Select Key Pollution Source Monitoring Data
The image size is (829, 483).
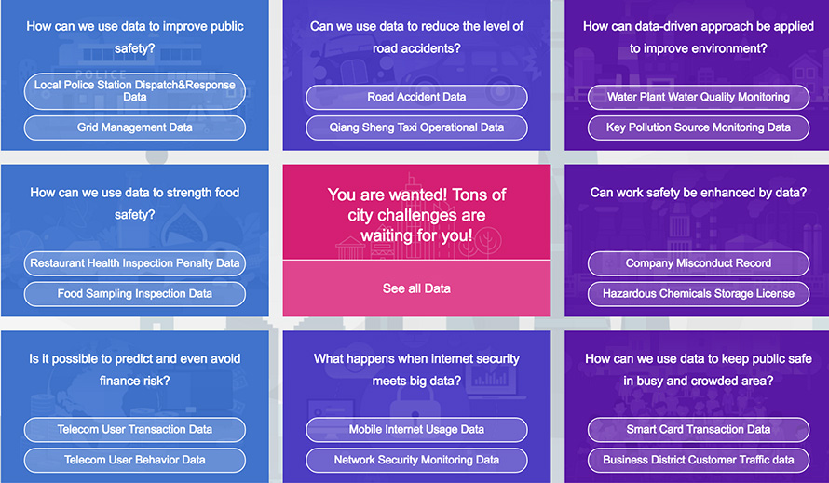coord(699,127)
